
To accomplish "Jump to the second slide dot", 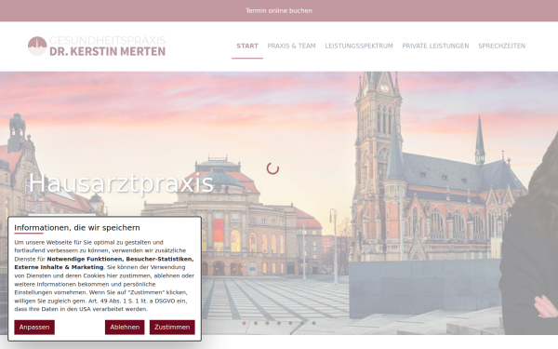I will coord(256,323).
